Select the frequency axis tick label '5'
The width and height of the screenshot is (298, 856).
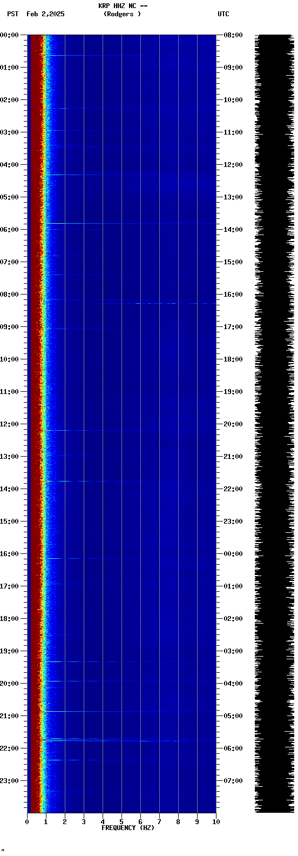click(121, 822)
